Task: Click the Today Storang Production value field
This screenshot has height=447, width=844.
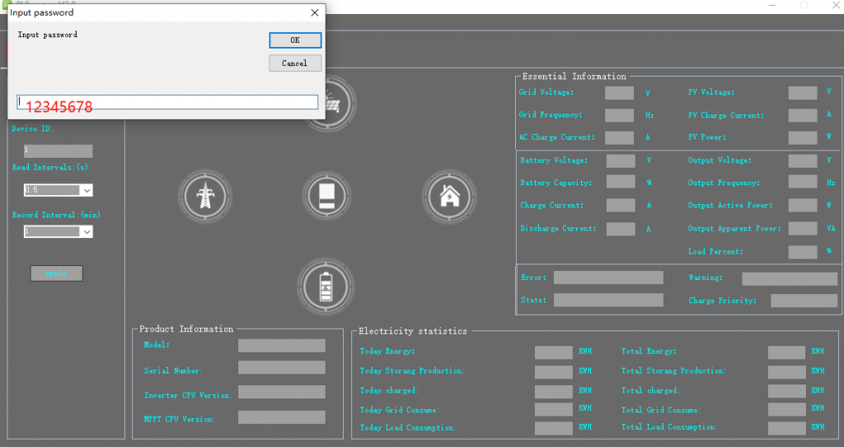Action: point(553,372)
